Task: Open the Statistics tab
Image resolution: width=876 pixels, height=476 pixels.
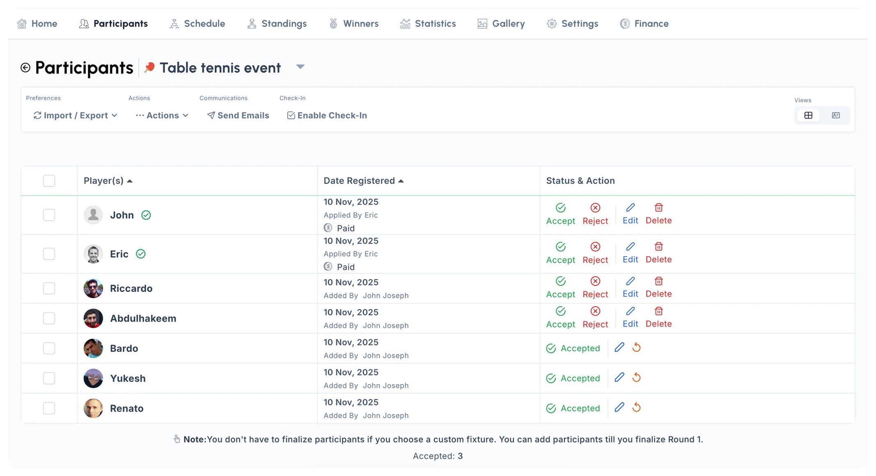Action: (428, 24)
